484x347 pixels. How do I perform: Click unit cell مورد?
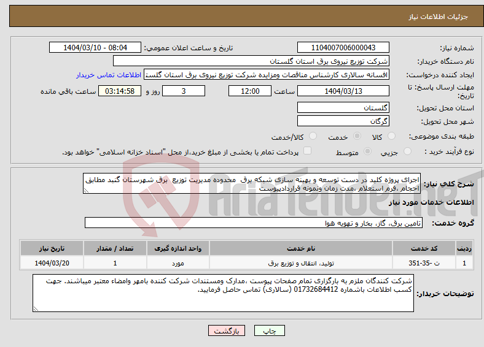[178, 263]
